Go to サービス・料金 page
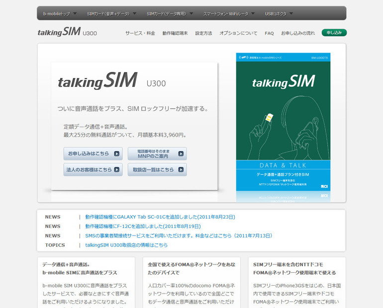383x308 pixels. coord(140,33)
